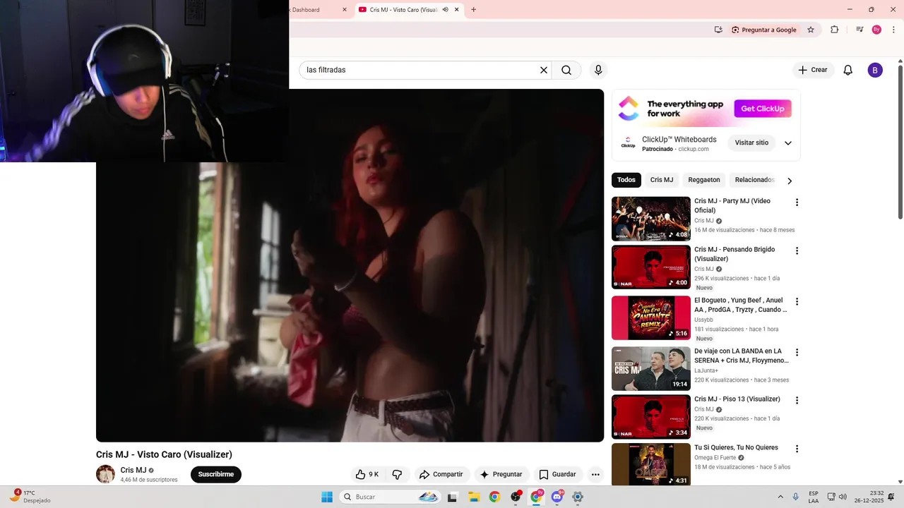Open options menu for De viaje video
The image size is (904, 508).
coord(797,352)
